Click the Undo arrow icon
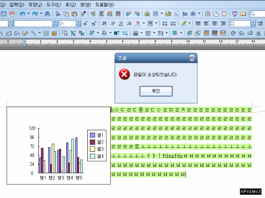265x198 pixels. pyautogui.click(x=22, y=14)
